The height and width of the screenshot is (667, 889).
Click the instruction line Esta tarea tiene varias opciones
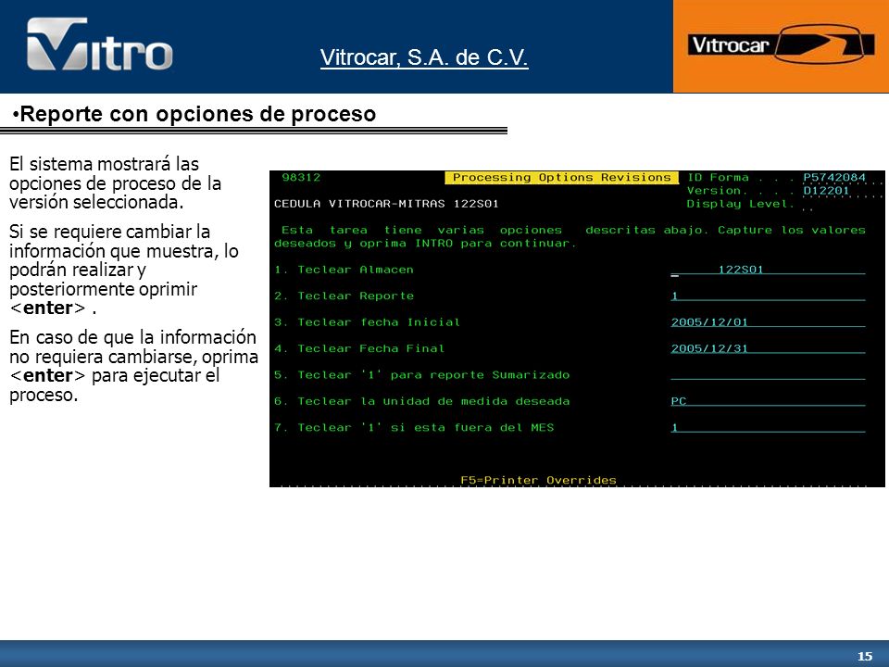pyautogui.click(x=570, y=236)
